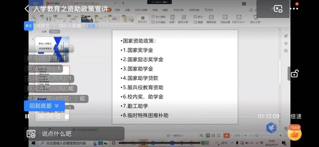Click the zoom out minus button

(x=245, y=135)
